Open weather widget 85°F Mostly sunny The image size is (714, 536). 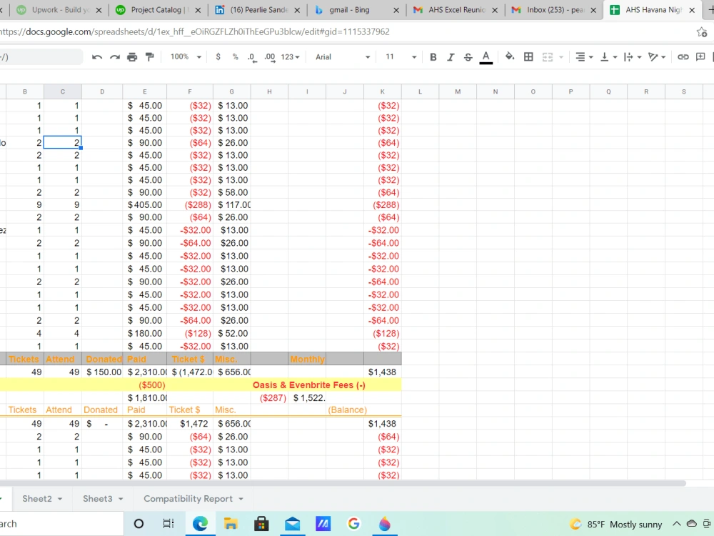pyautogui.click(x=616, y=524)
